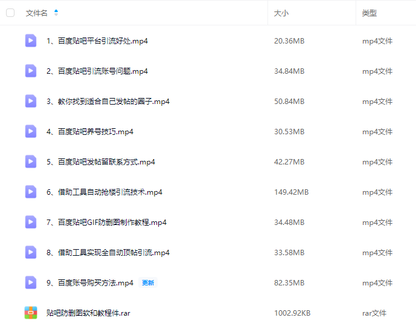416x332 pixels.
Task: Click video icon for 3、教你找到适合自己发帖的圈子.mp4
Action: [31, 101]
